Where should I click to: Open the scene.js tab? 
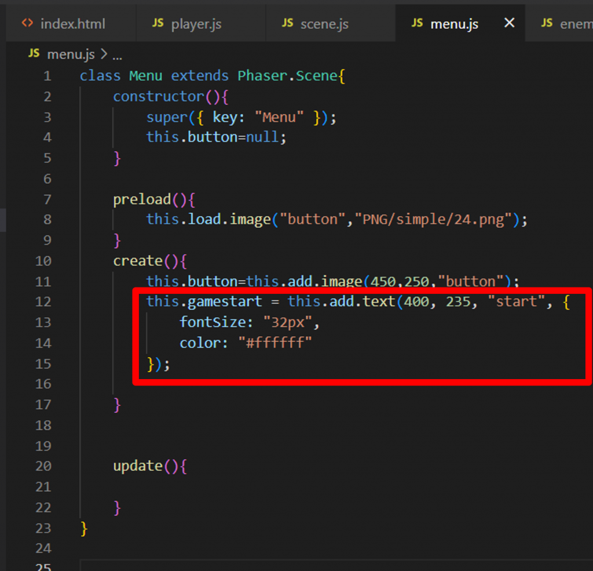(331, 23)
